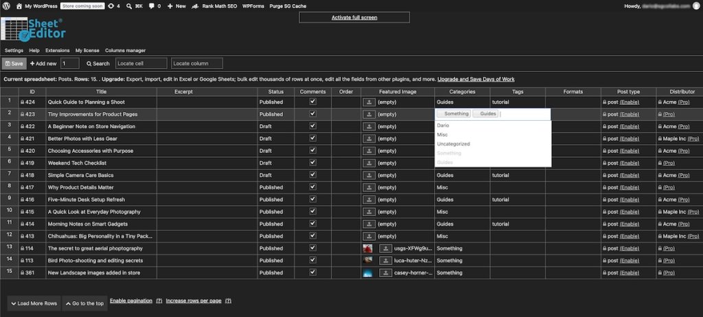
Task: Click Enable pagination link
Action: pyautogui.click(x=131, y=301)
